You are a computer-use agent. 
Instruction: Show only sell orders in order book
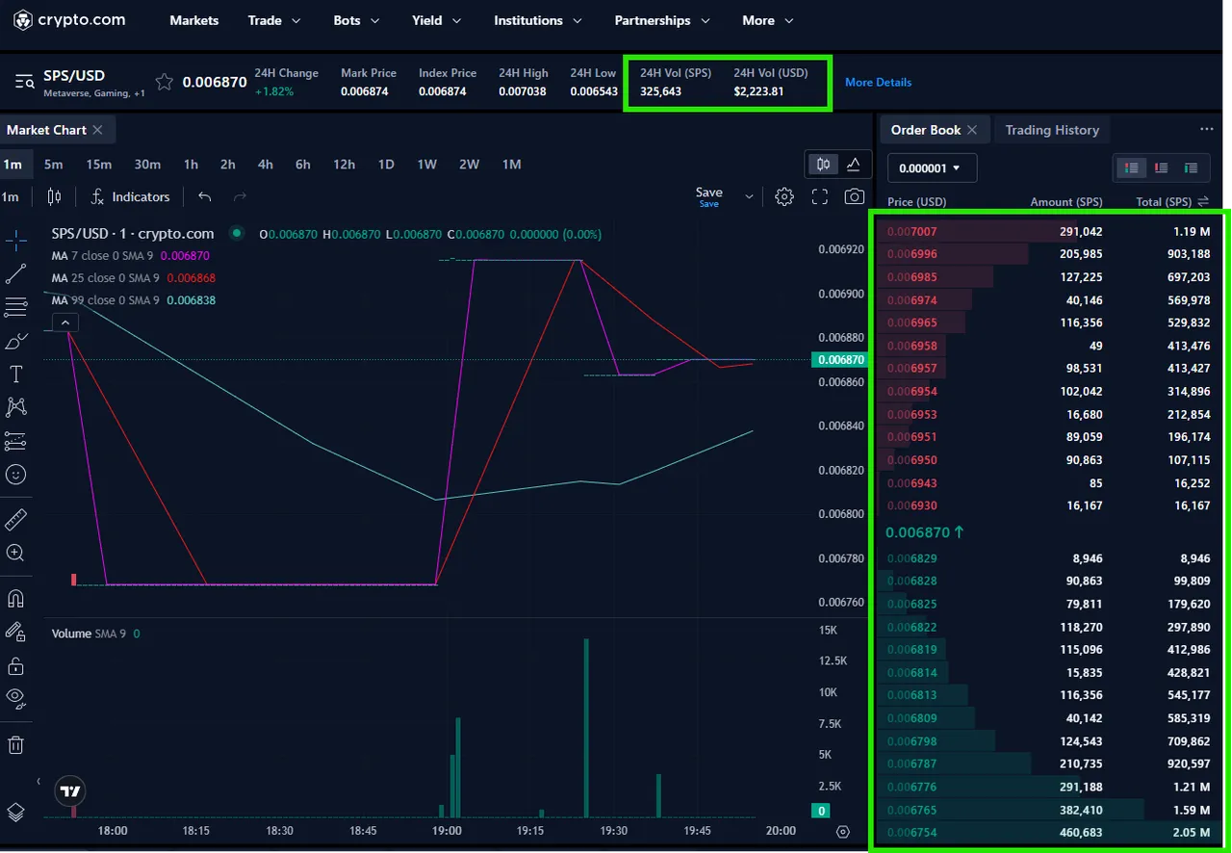coord(1161,168)
